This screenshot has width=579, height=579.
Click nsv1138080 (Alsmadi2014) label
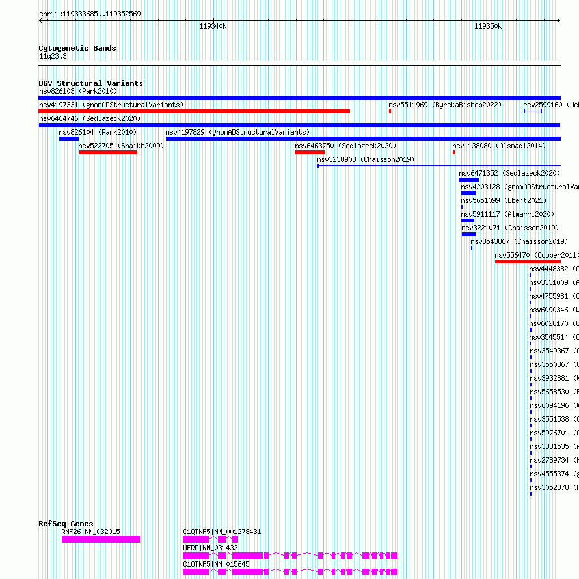tap(499, 146)
